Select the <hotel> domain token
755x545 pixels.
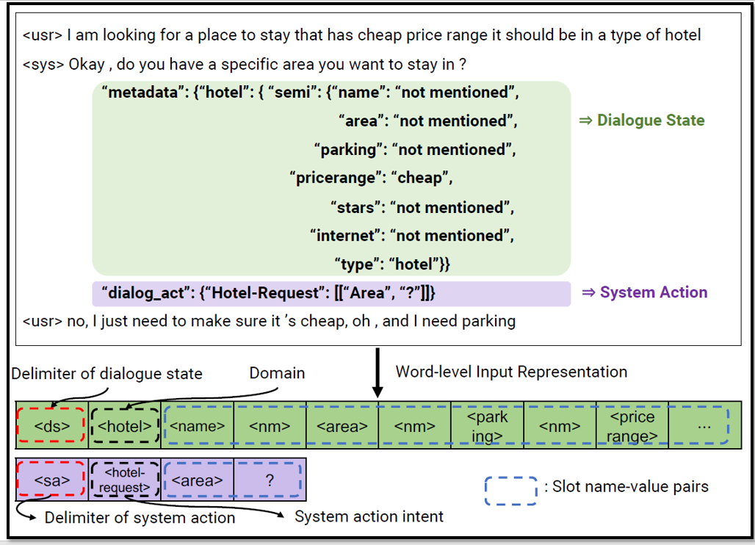(x=124, y=425)
